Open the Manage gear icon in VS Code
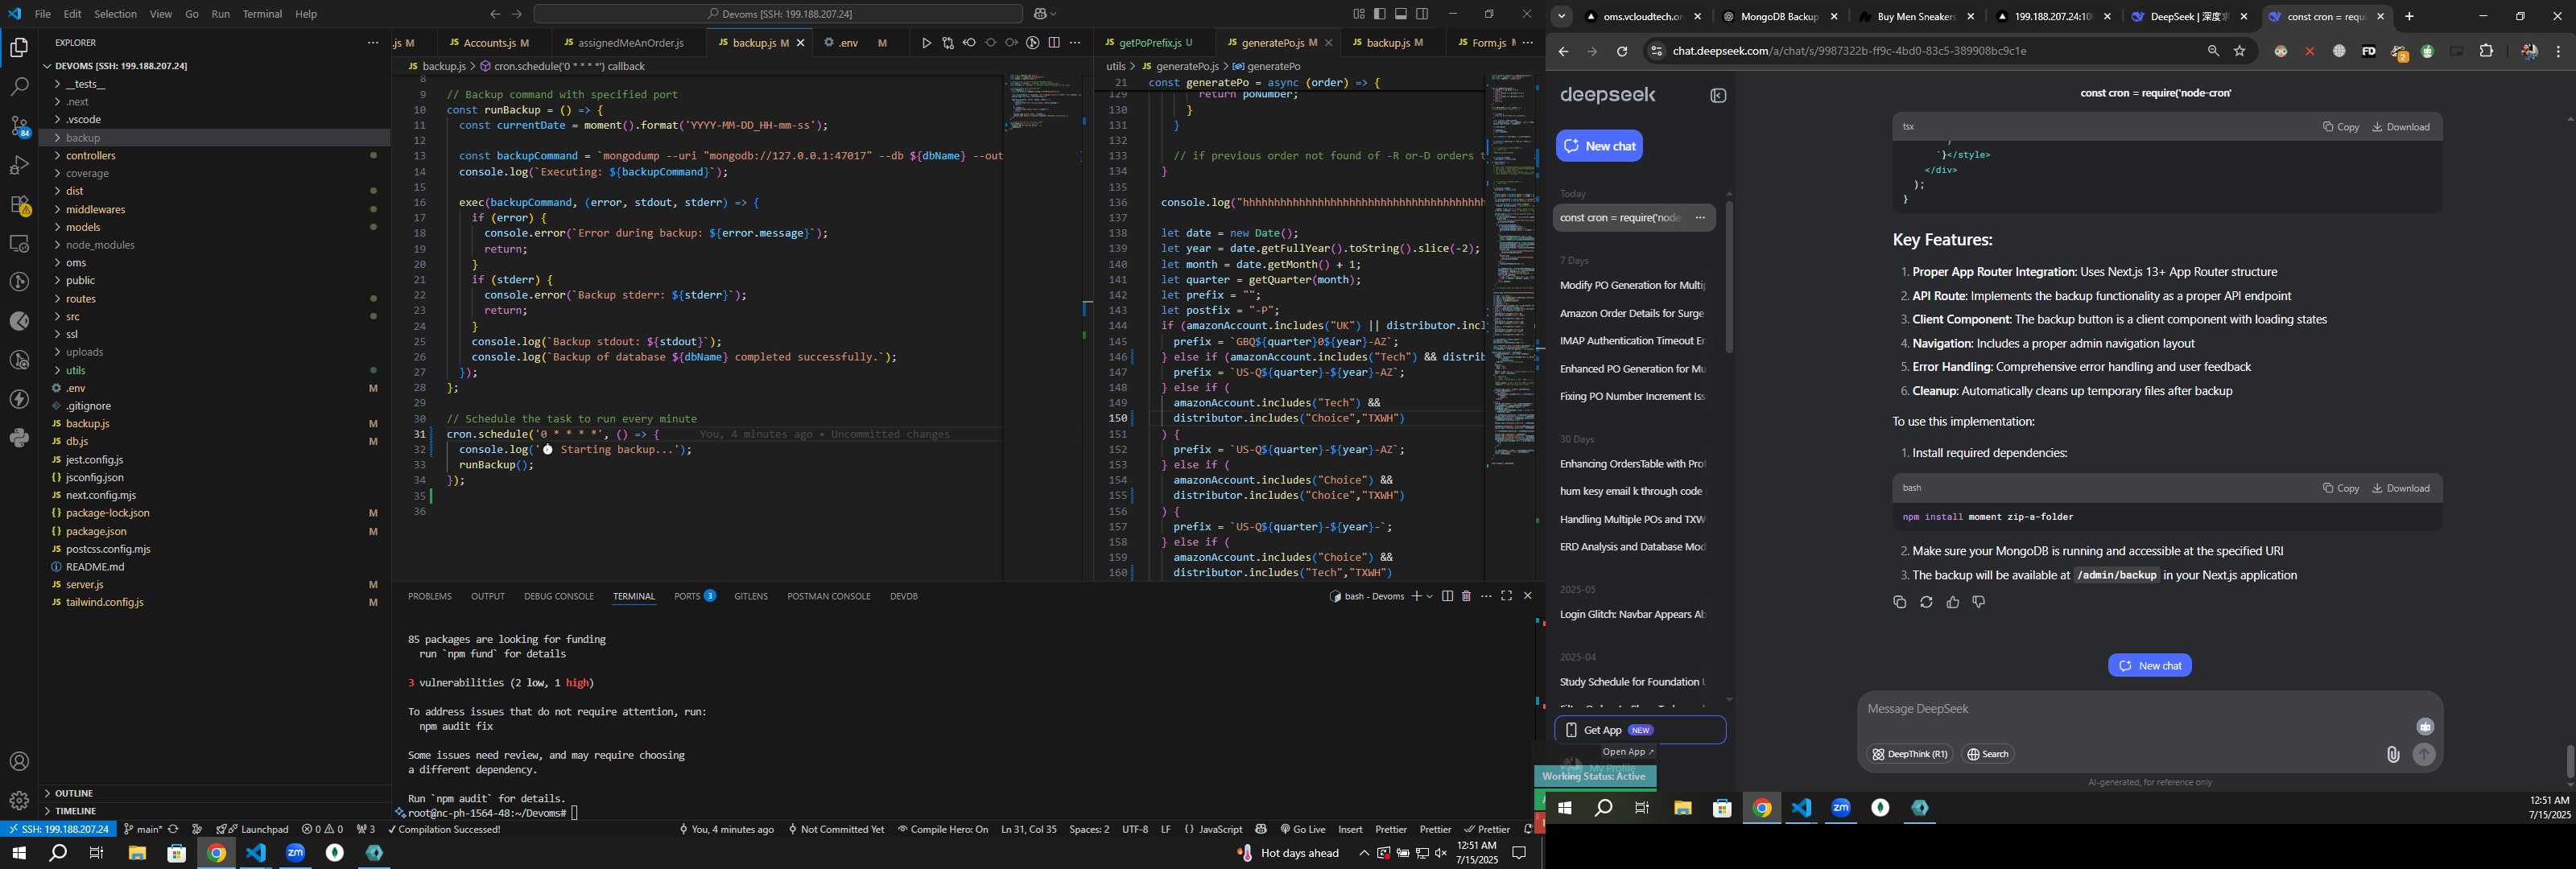Image resolution: width=2576 pixels, height=869 pixels. [x=19, y=801]
